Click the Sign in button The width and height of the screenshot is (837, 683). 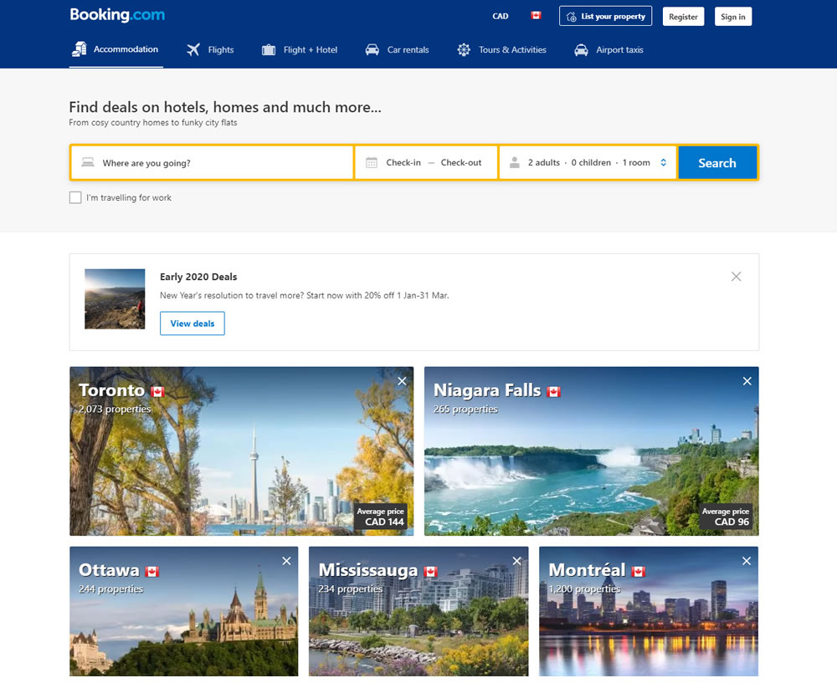pos(732,17)
